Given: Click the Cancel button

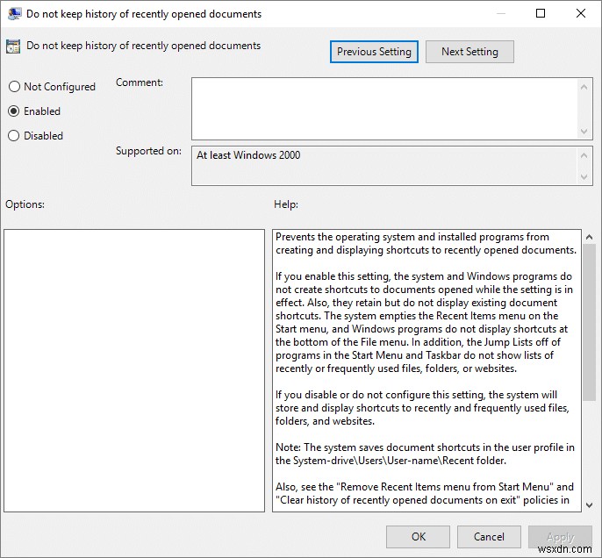Looking at the screenshot, I should (x=489, y=537).
